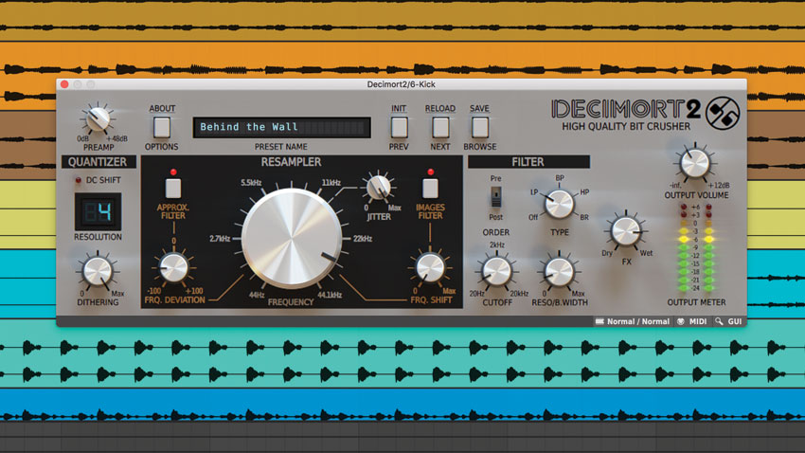Image resolution: width=805 pixels, height=453 pixels.
Task: Click the Save / Browse preset button
Action: point(479,127)
